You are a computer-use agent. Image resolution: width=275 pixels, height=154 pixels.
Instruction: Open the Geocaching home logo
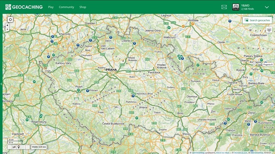(x=24, y=7)
